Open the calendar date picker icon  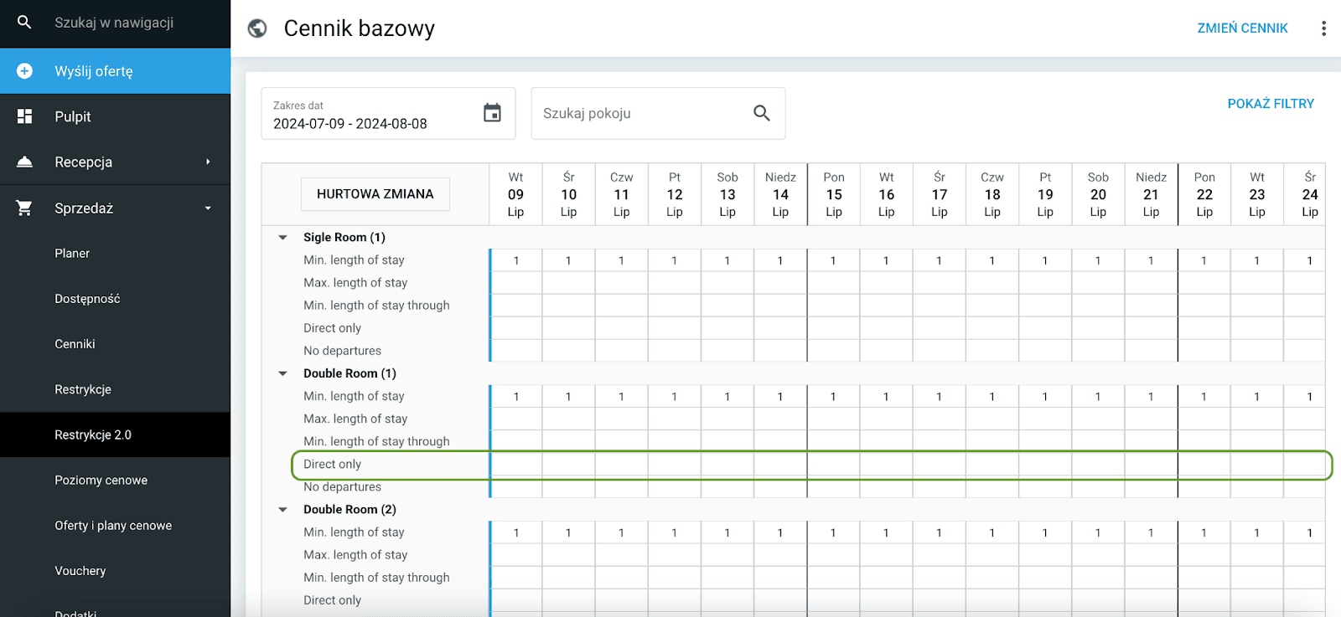tap(492, 113)
